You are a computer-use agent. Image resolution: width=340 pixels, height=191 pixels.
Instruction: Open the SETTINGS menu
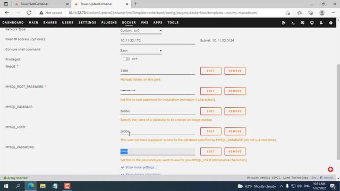point(87,22)
